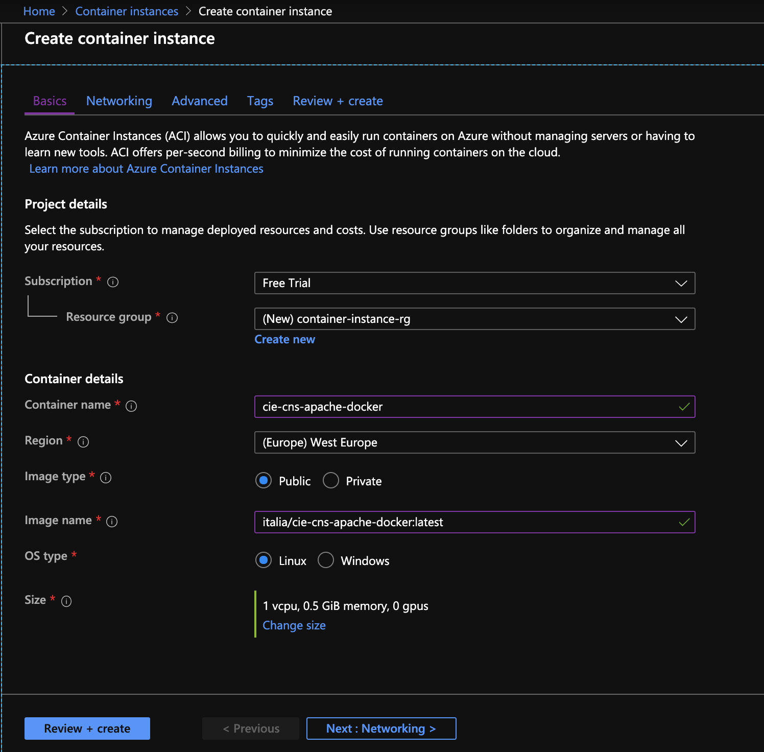Select the Private image type radio button

pyautogui.click(x=331, y=480)
